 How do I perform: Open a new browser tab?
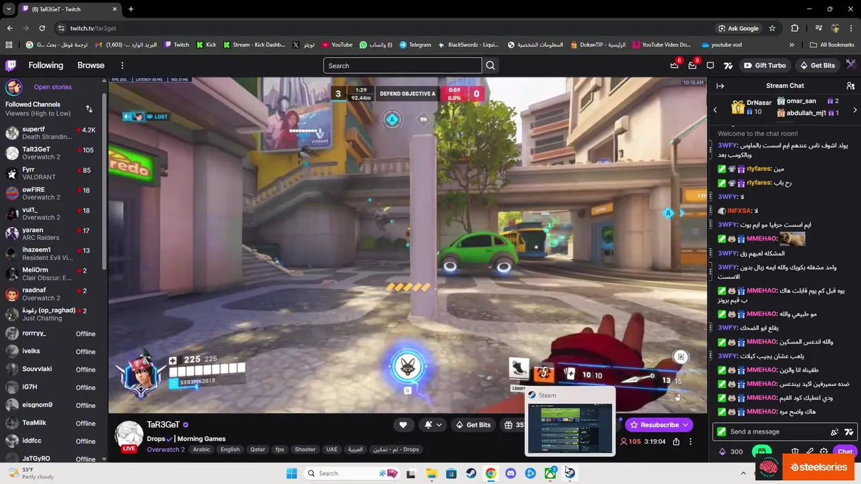[x=130, y=9]
